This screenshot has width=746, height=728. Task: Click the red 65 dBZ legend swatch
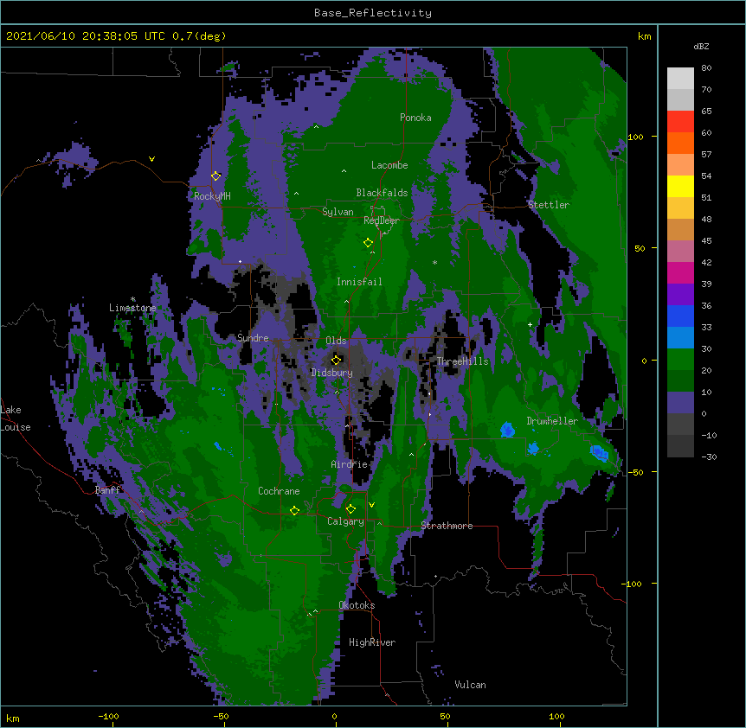click(x=680, y=122)
